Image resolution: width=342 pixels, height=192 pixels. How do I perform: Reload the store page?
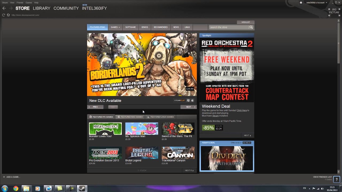(x=3, y=15)
